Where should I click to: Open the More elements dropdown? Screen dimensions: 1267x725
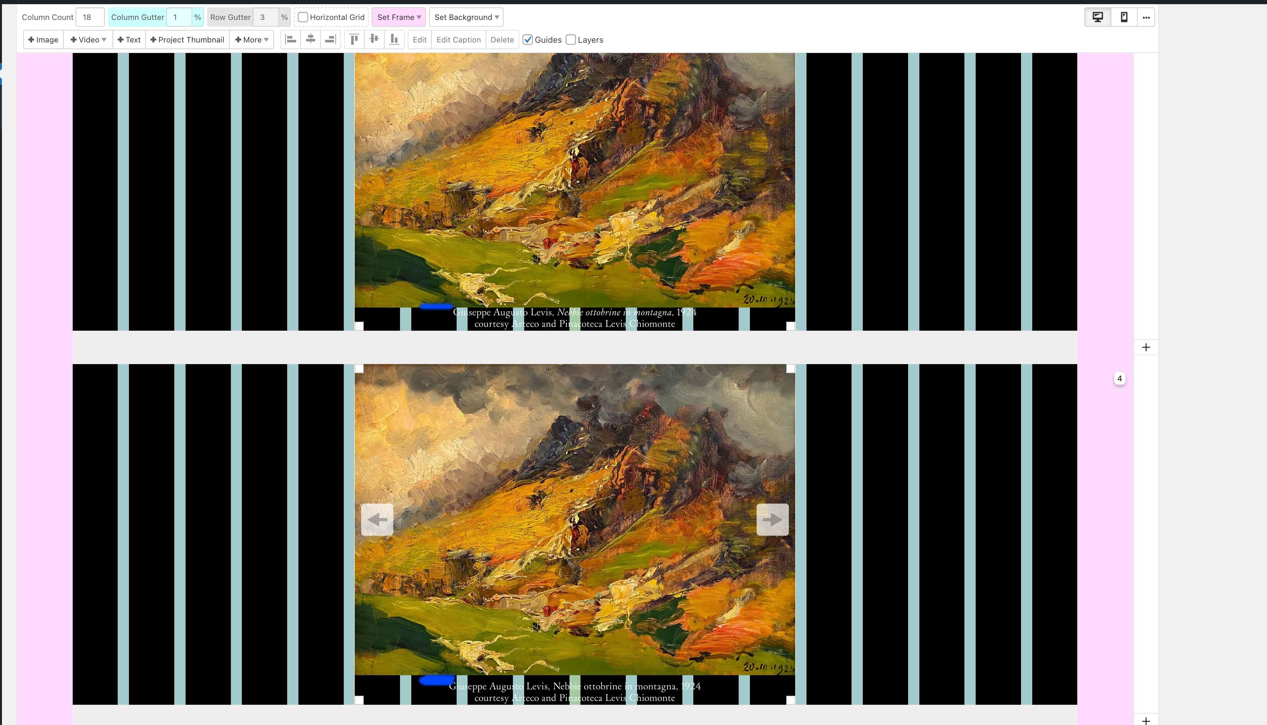(251, 40)
